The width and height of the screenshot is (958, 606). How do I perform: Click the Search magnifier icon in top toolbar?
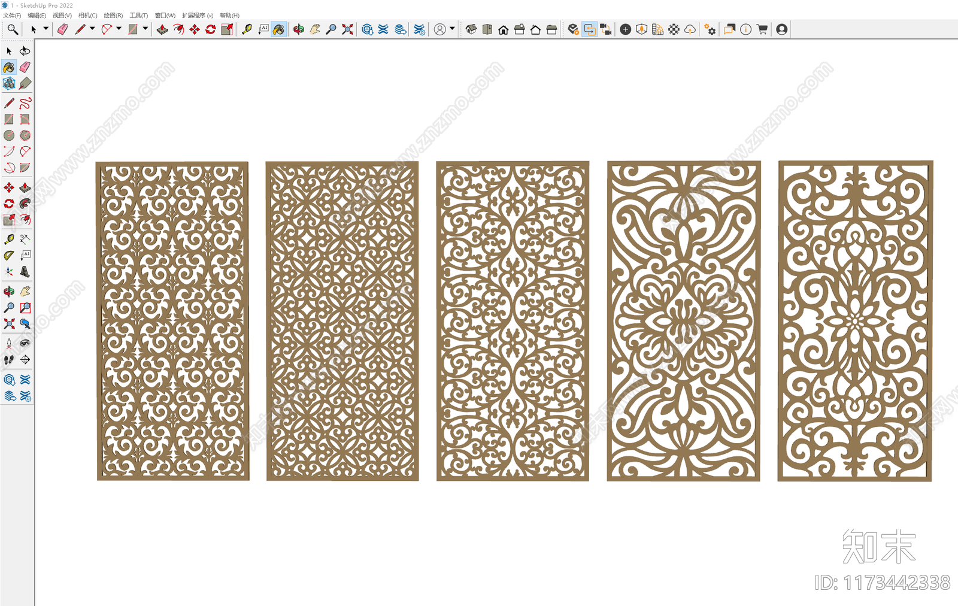12,29
